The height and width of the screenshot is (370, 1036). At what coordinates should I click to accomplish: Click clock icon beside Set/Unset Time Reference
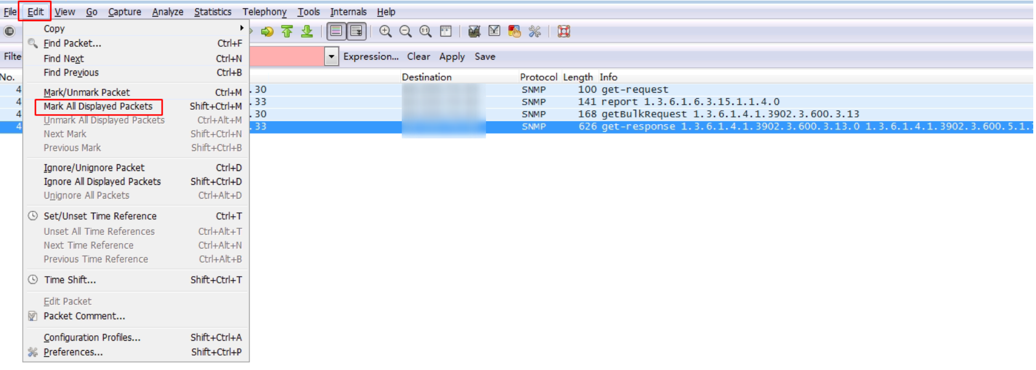point(33,216)
